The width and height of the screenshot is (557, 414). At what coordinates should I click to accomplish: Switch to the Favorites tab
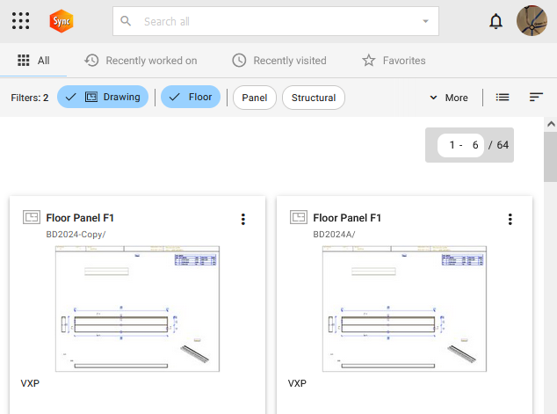point(394,61)
